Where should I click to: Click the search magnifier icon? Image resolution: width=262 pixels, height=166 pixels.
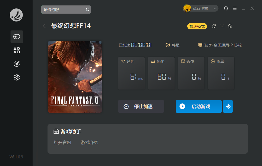87,10
